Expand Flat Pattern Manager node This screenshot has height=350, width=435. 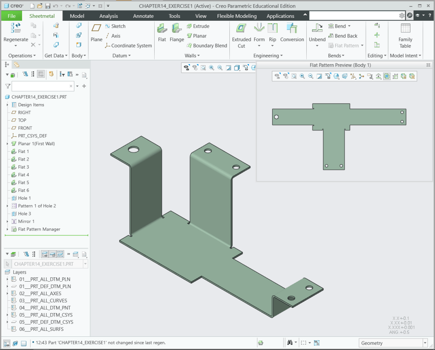pos(8,229)
